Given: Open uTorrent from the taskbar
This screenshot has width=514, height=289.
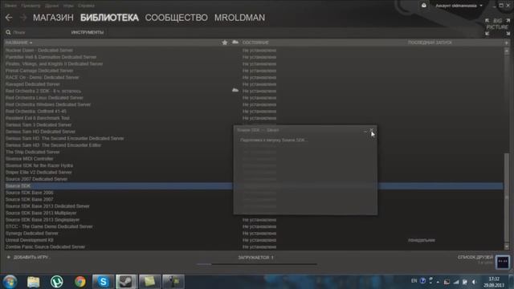Looking at the screenshot, I should [57, 282].
